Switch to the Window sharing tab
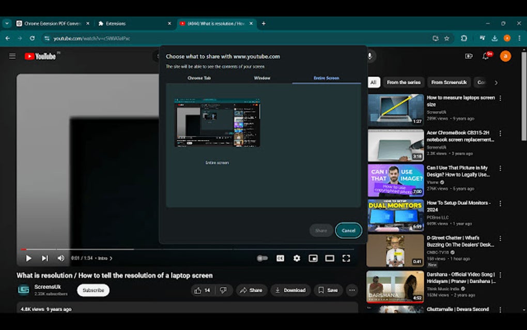This screenshot has width=527, height=330. [261, 78]
